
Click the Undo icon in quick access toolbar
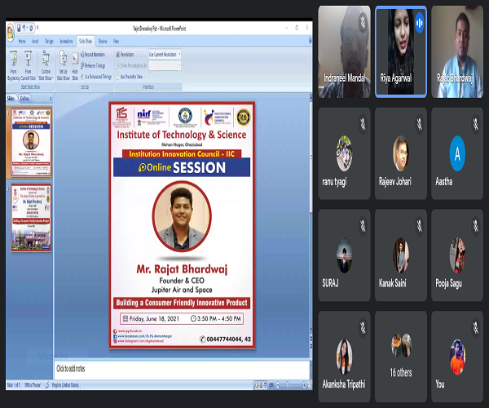[24, 28]
